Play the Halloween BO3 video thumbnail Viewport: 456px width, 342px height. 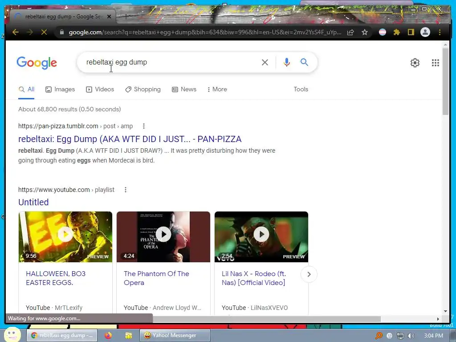[x=65, y=237]
